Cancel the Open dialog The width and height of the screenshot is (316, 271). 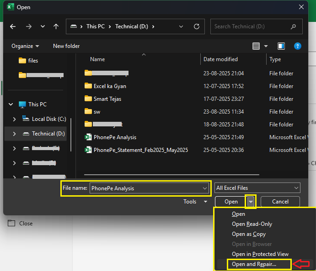pyautogui.click(x=280, y=202)
